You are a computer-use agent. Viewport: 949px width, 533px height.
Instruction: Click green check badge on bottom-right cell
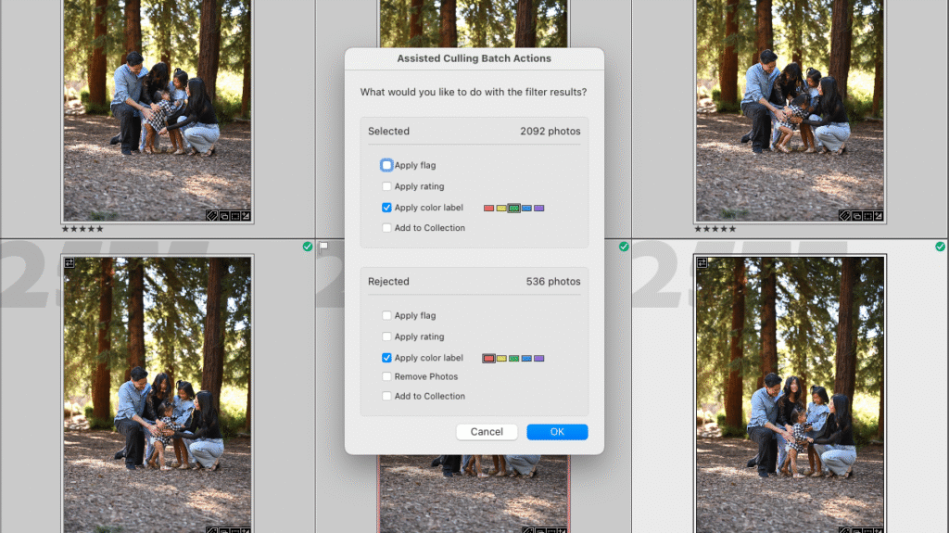(940, 247)
